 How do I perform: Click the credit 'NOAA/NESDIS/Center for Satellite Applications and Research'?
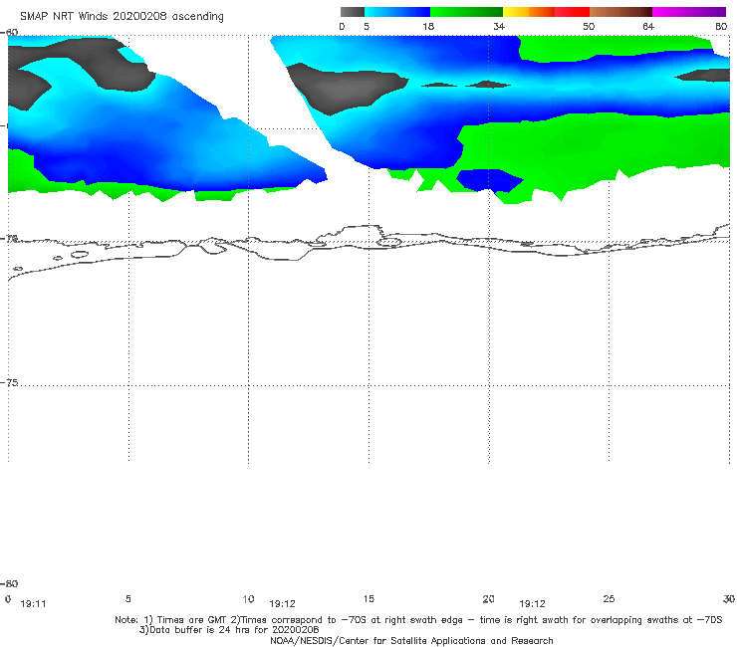coord(411,641)
